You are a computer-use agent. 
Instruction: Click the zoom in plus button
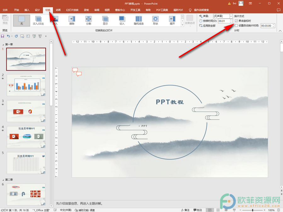(x=264, y=210)
